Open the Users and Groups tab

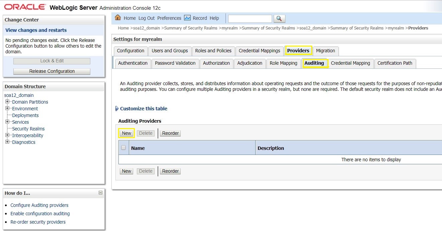170,51
